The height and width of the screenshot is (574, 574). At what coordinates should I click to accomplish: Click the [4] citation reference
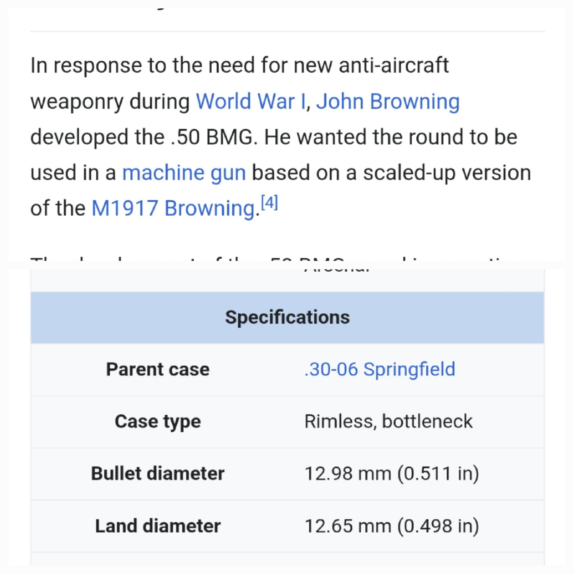pyautogui.click(x=269, y=203)
